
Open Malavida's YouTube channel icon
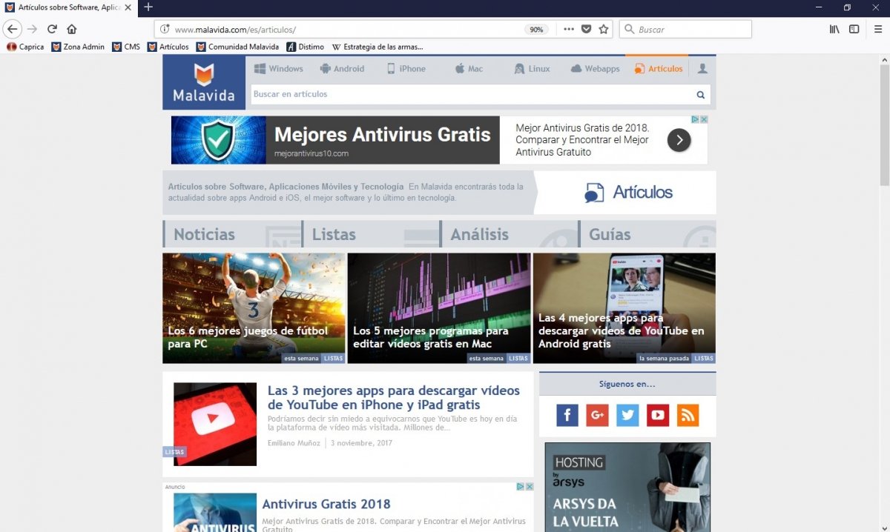pos(658,415)
